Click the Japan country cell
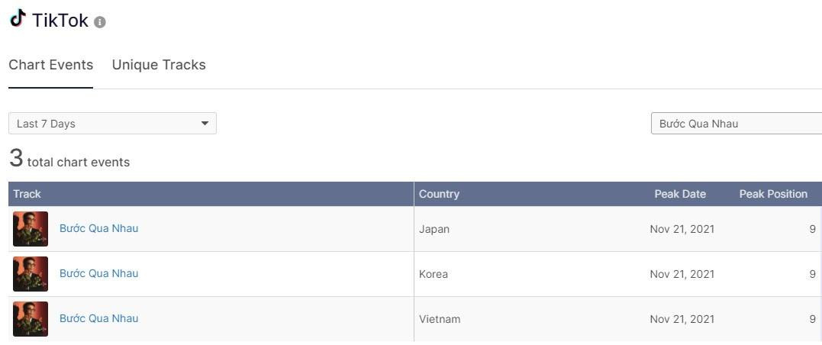The image size is (822, 345). (434, 229)
